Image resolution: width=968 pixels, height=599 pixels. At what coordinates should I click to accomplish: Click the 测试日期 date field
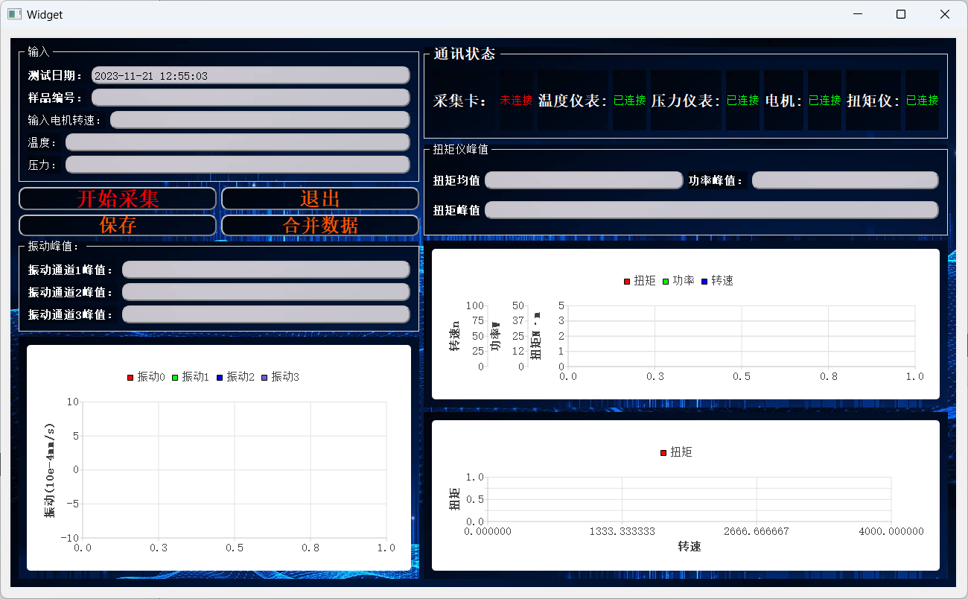tap(250, 75)
